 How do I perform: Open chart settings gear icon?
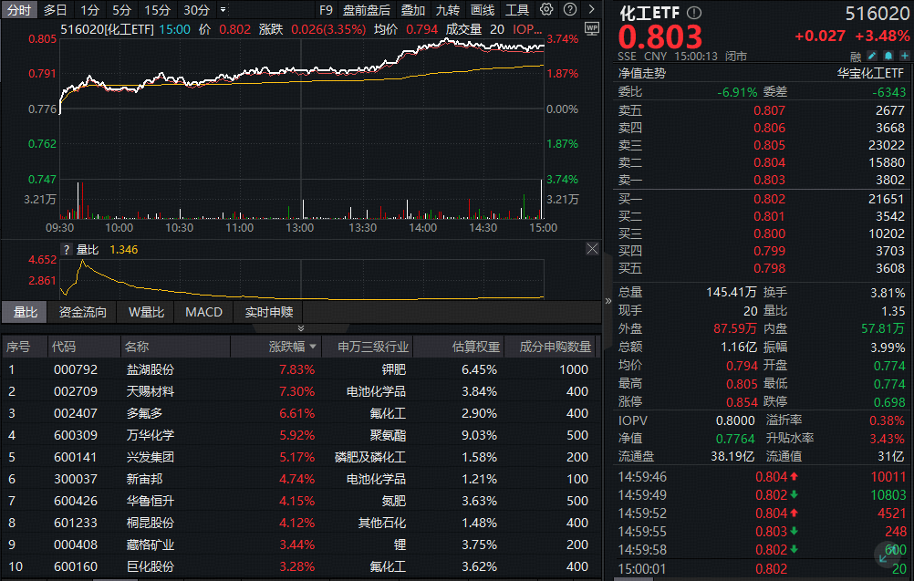click(546, 10)
